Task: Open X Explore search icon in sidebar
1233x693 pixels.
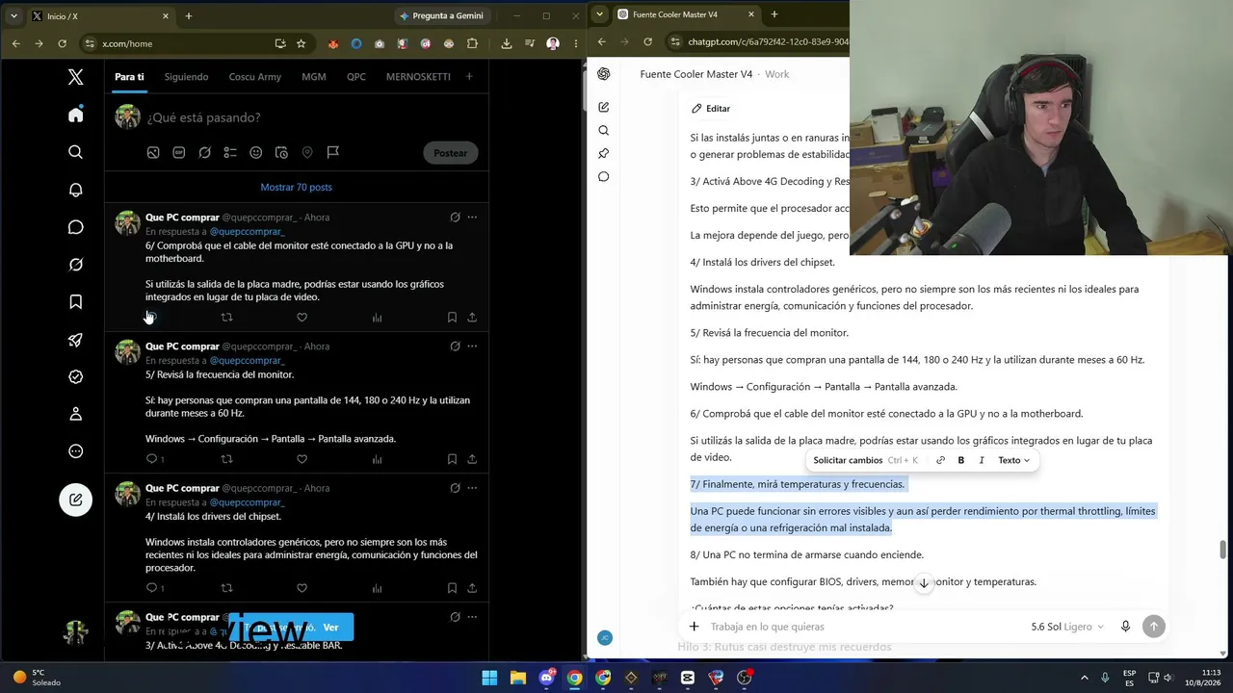Action: click(76, 152)
